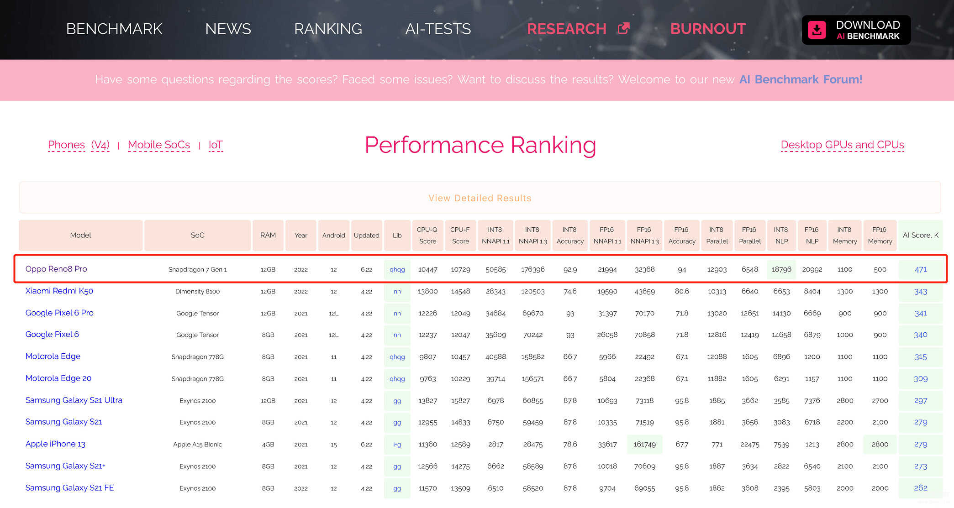Click INT8 NNAPI 1.1 column header

point(495,235)
